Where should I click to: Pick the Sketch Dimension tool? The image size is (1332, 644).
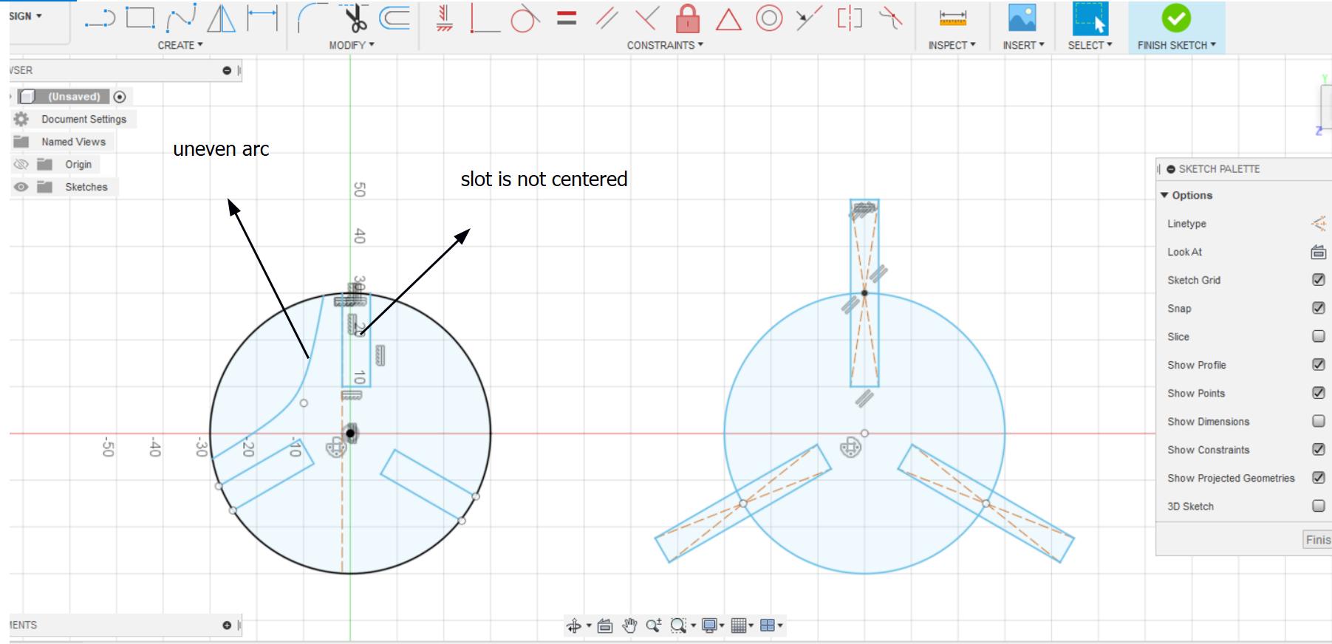[x=262, y=18]
